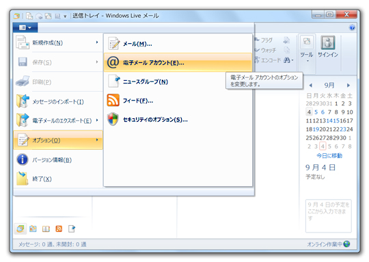Open 電子メールのエクスポート(E) submenu

pos(58,120)
